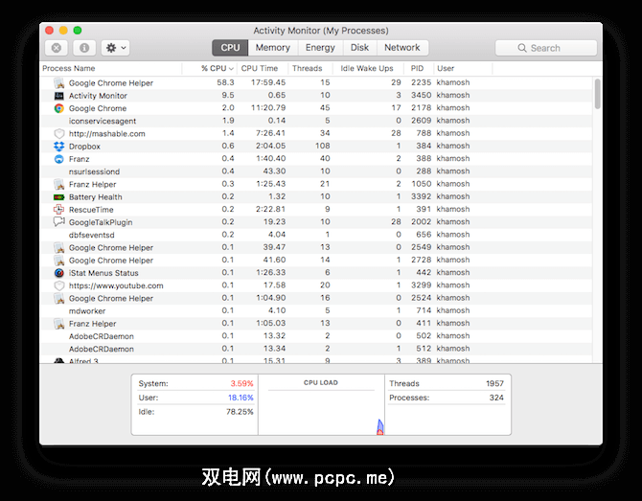This screenshot has height=501, width=642.
Task: Open the gear action dropdown menu
Action: (x=115, y=48)
